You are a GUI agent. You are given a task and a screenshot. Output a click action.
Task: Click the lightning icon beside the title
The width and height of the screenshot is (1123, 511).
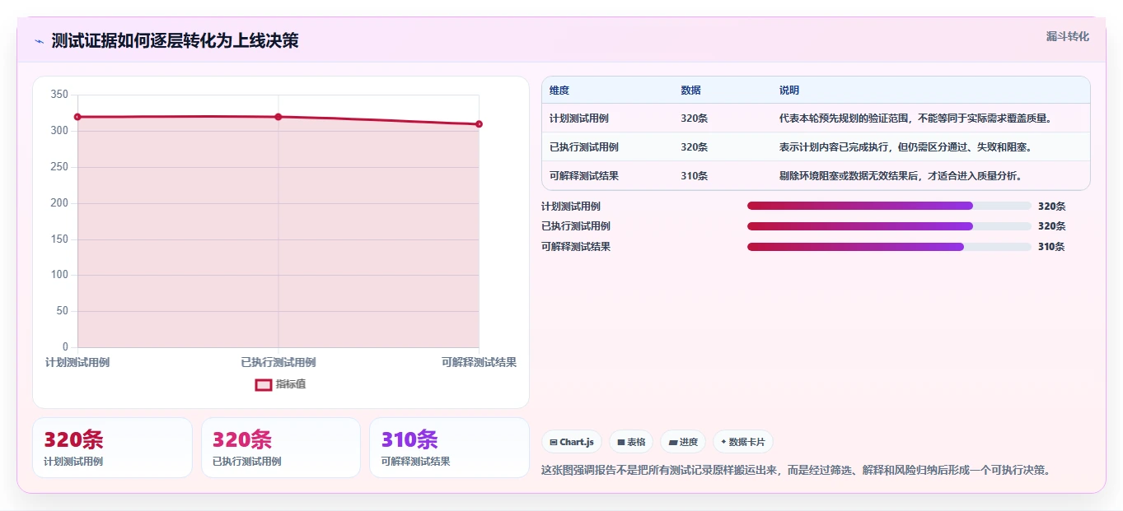(39, 41)
